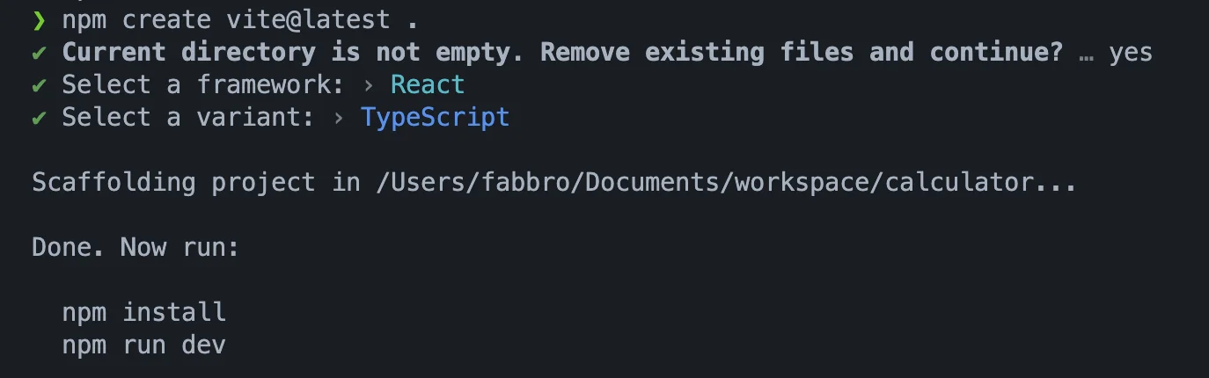Click the npm run dev command line
This screenshot has height=378, width=1209.
144,345
